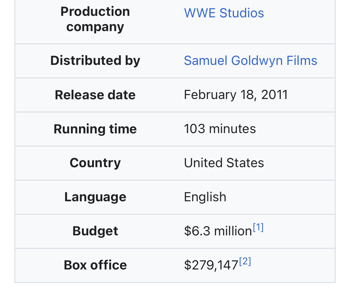Click the 'United States' country value
This screenshot has height=288, width=350.
[x=224, y=163]
